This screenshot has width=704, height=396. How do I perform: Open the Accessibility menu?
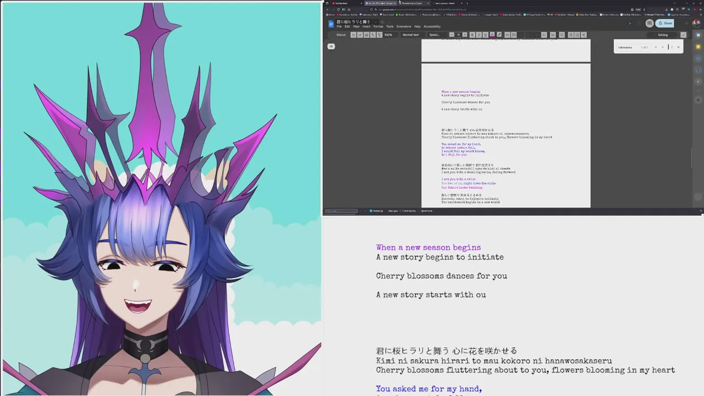432,26
